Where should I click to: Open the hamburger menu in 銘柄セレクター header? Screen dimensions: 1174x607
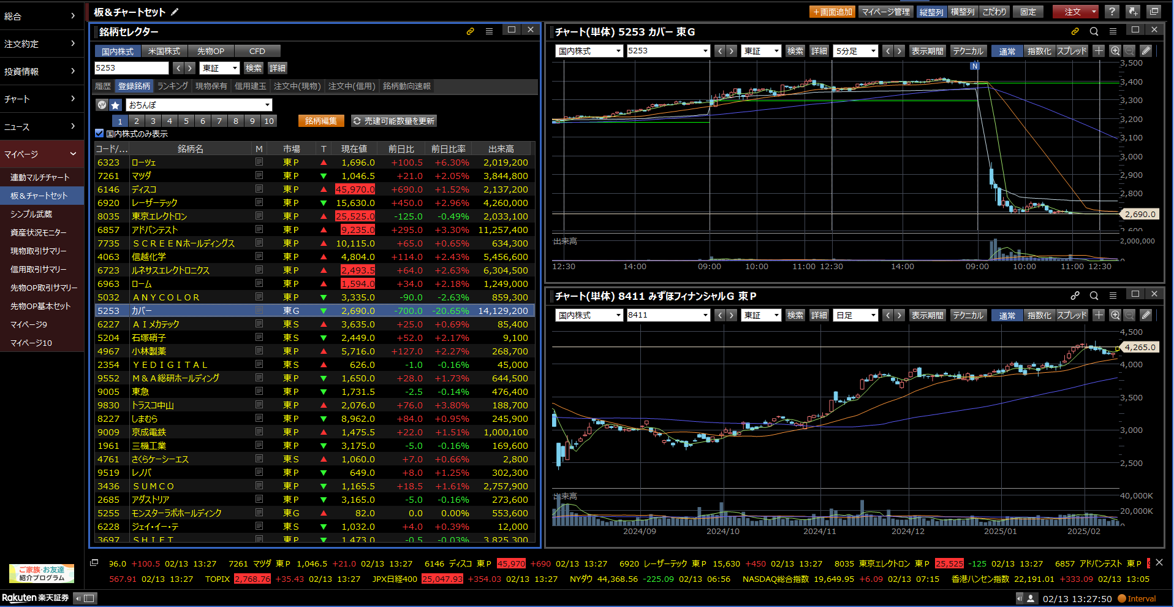(x=489, y=31)
